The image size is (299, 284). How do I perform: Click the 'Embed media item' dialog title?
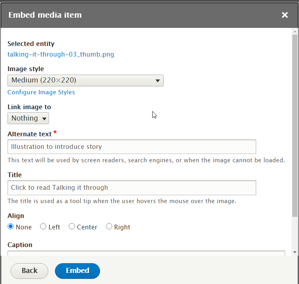pos(45,15)
